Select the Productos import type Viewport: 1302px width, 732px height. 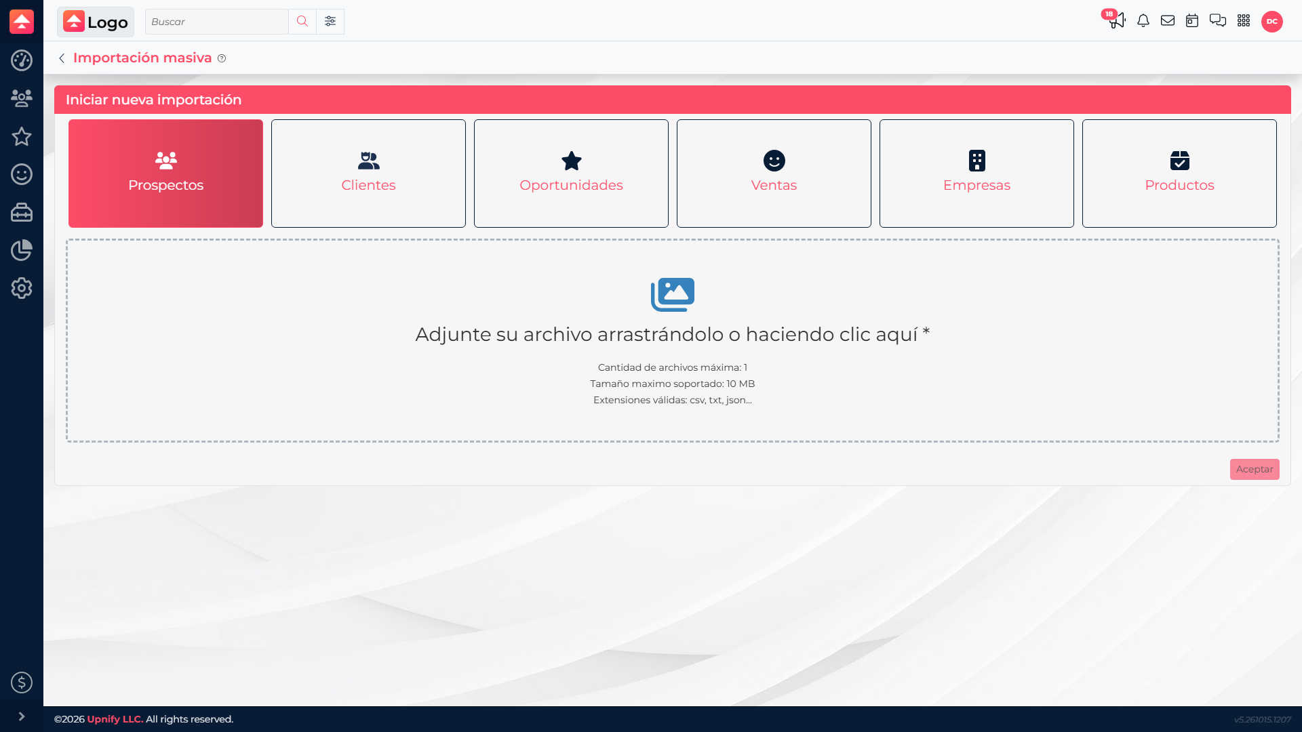1179,174
